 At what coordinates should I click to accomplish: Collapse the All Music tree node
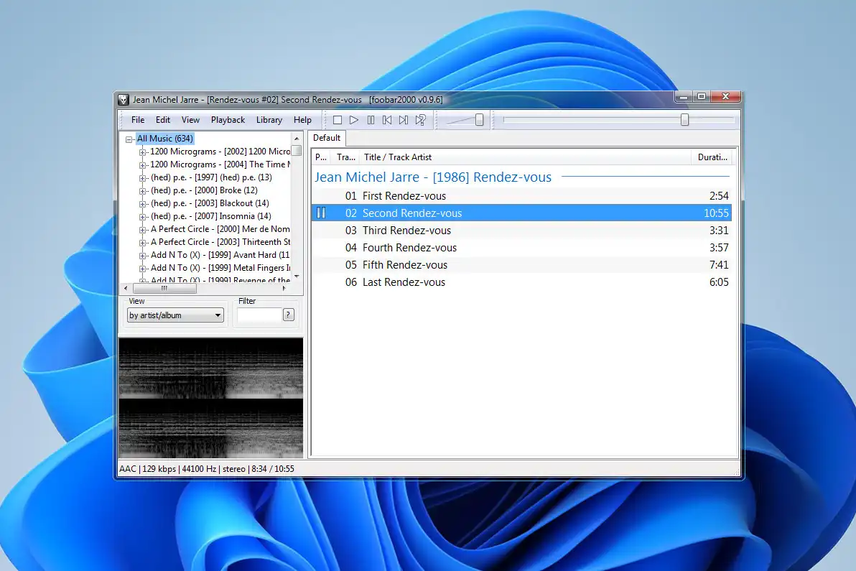coord(129,139)
